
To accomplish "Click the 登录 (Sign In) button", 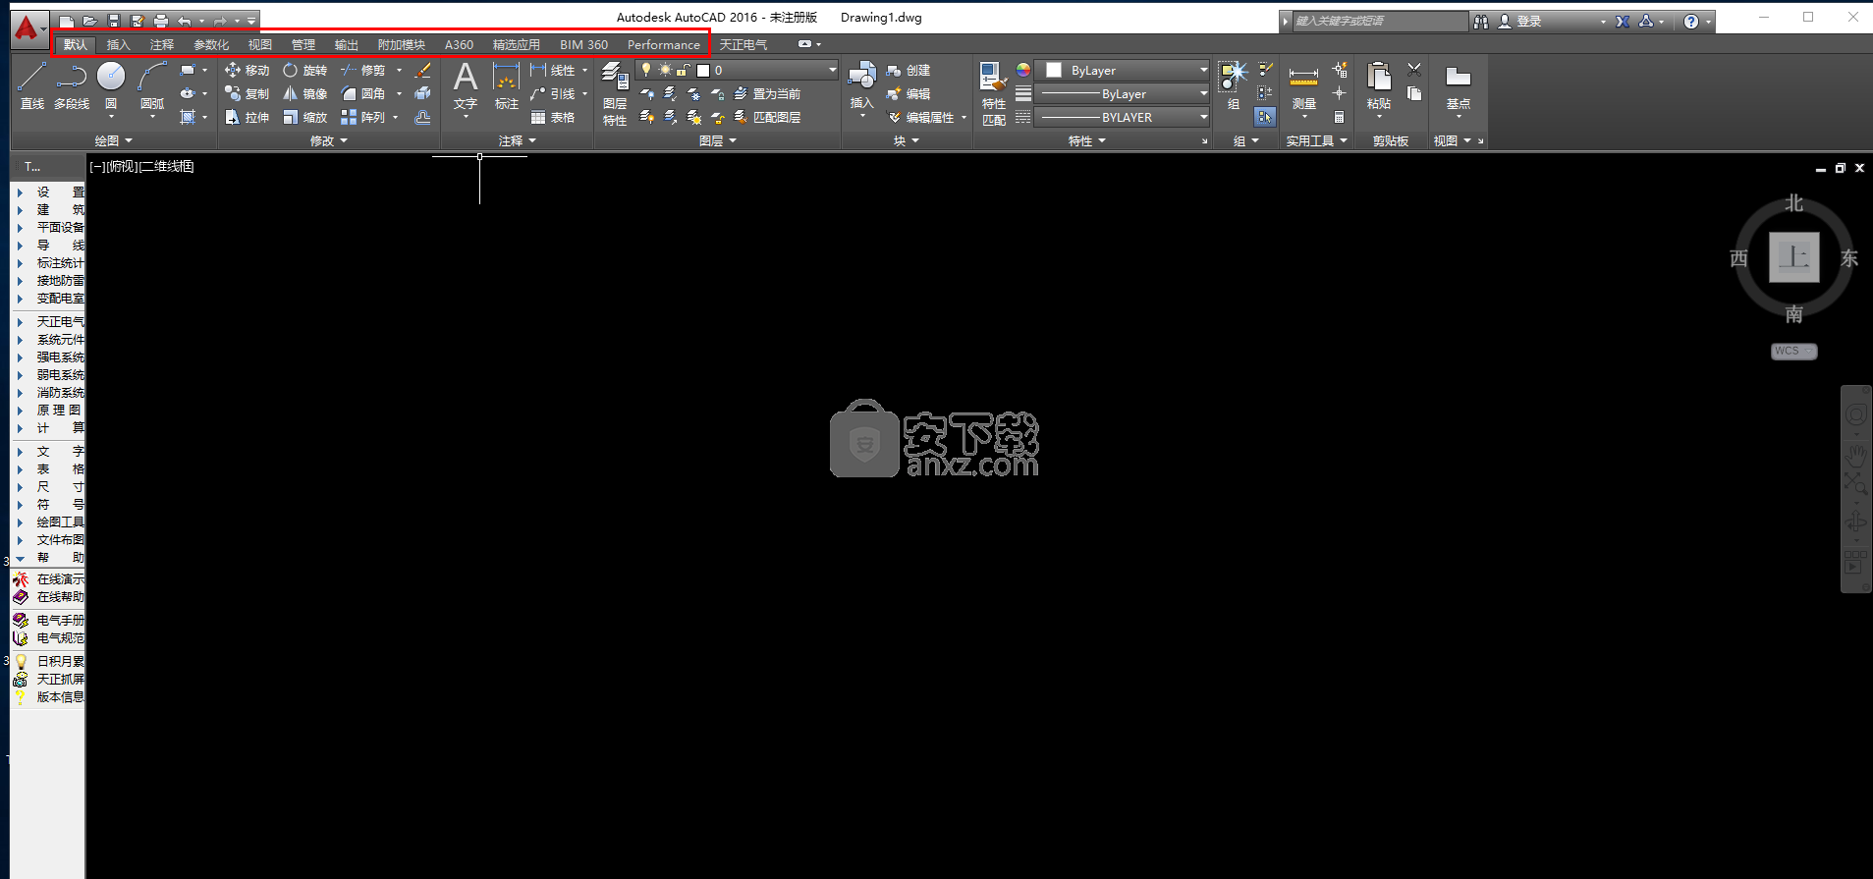I will click(x=1520, y=22).
